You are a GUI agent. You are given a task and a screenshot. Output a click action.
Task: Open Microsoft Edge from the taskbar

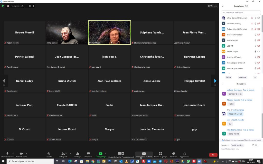(70, 161)
